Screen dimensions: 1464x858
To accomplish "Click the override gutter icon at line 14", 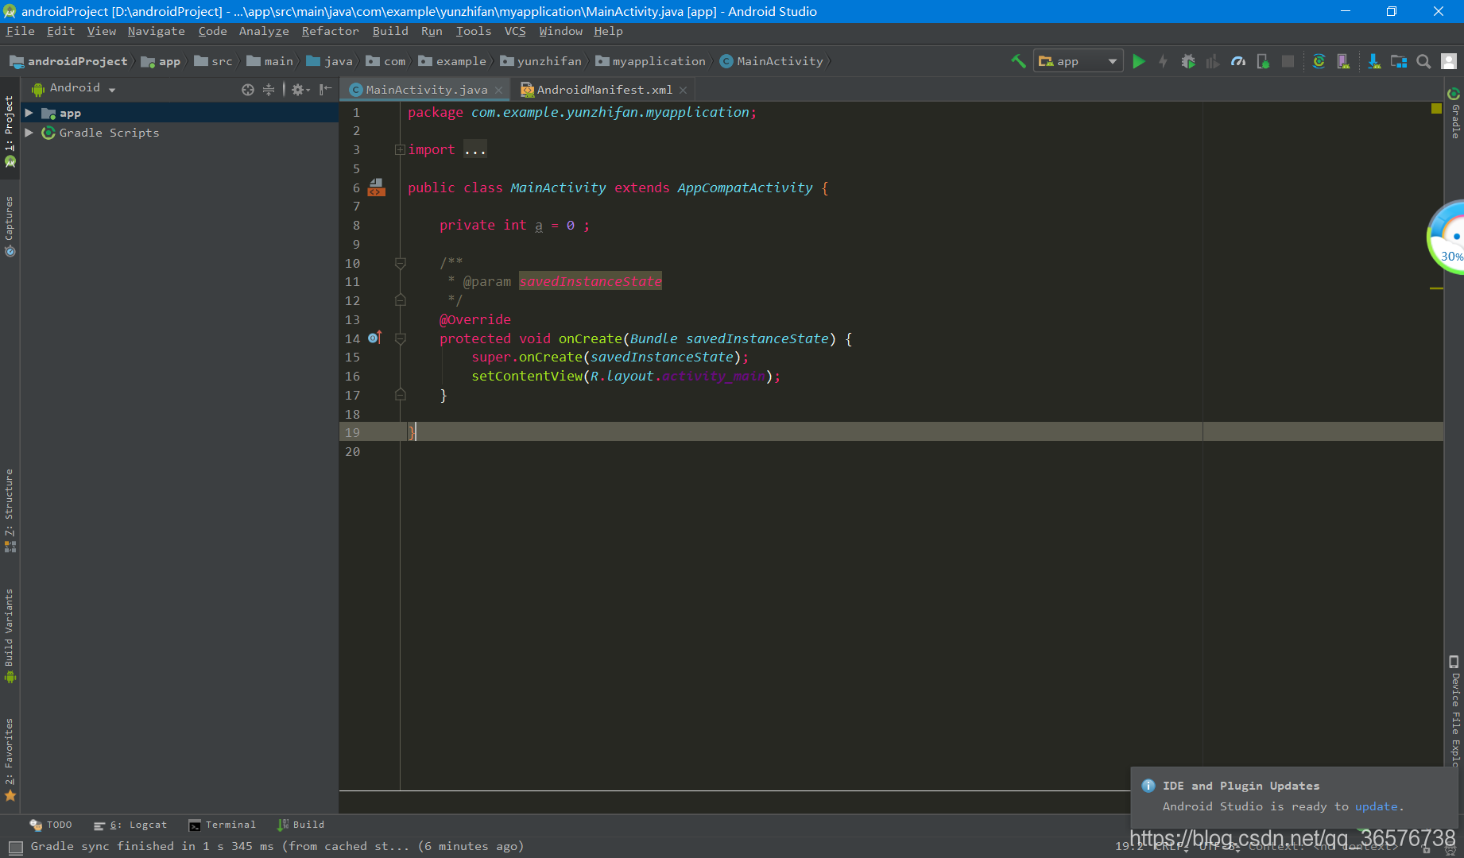I will click(x=375, y=338).
